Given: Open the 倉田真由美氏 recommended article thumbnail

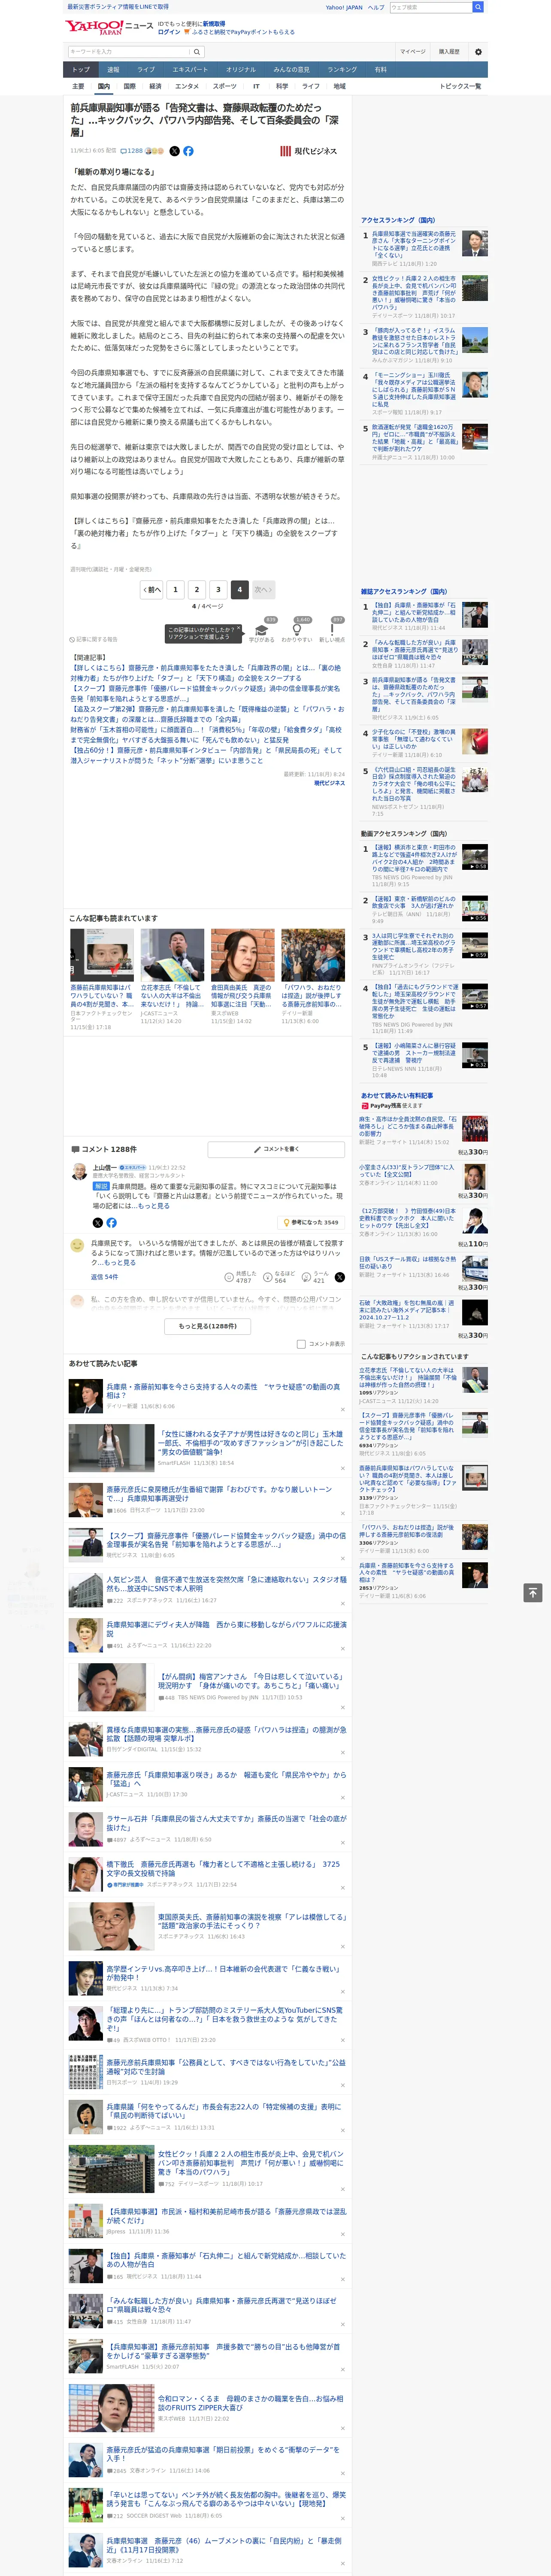Looking at the screenshot, I should pyautogui.click(x=242, y=954).
